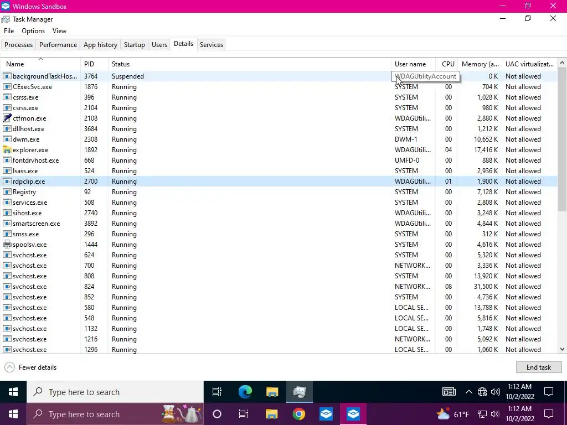Click the dwm.exe process icon

coord(7,139)
